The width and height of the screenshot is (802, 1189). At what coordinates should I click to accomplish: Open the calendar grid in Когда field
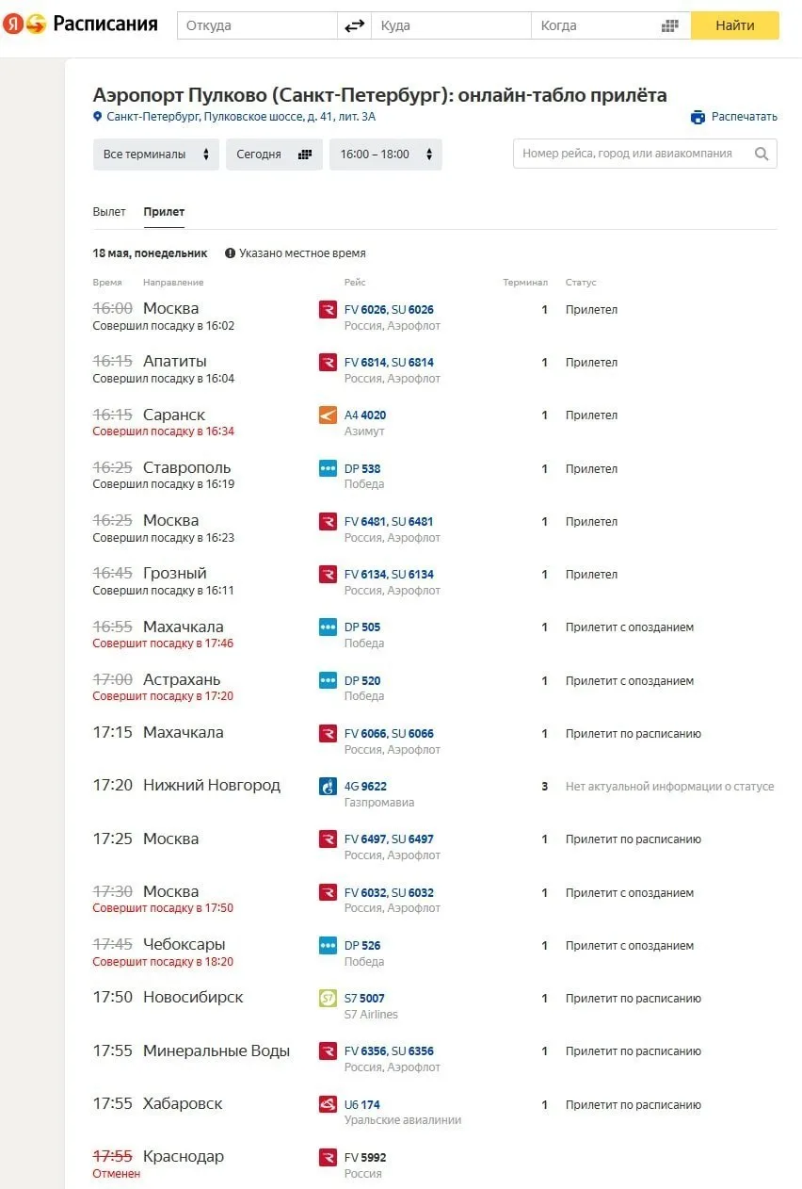click(669, 25)
